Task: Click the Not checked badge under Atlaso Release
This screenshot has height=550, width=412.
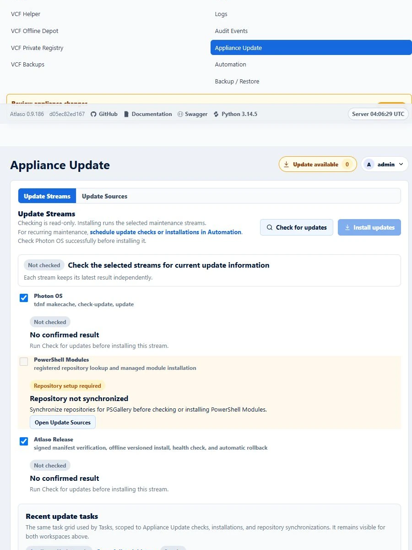Action: (x=50, y=466)
